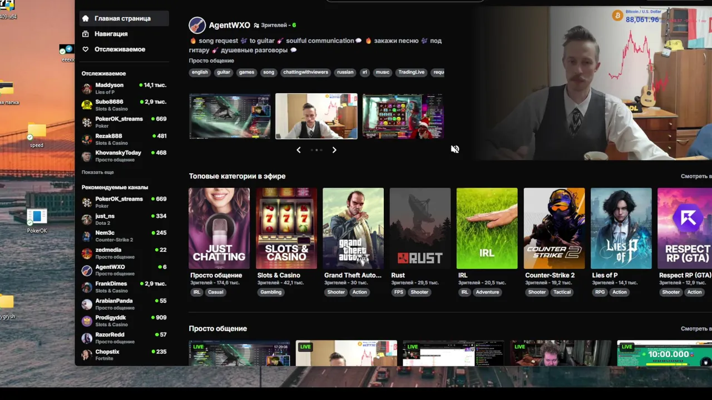Image resolution: width=712 pixels, height=400 pixels.
Task: Open Slots & Casino category cover
Action: 286,228
